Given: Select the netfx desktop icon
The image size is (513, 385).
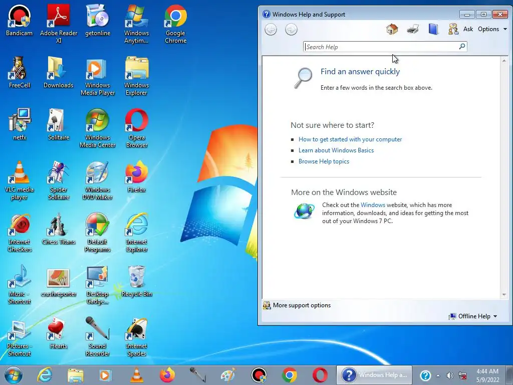Looking at the screenshot, I should tap(20, 124).
